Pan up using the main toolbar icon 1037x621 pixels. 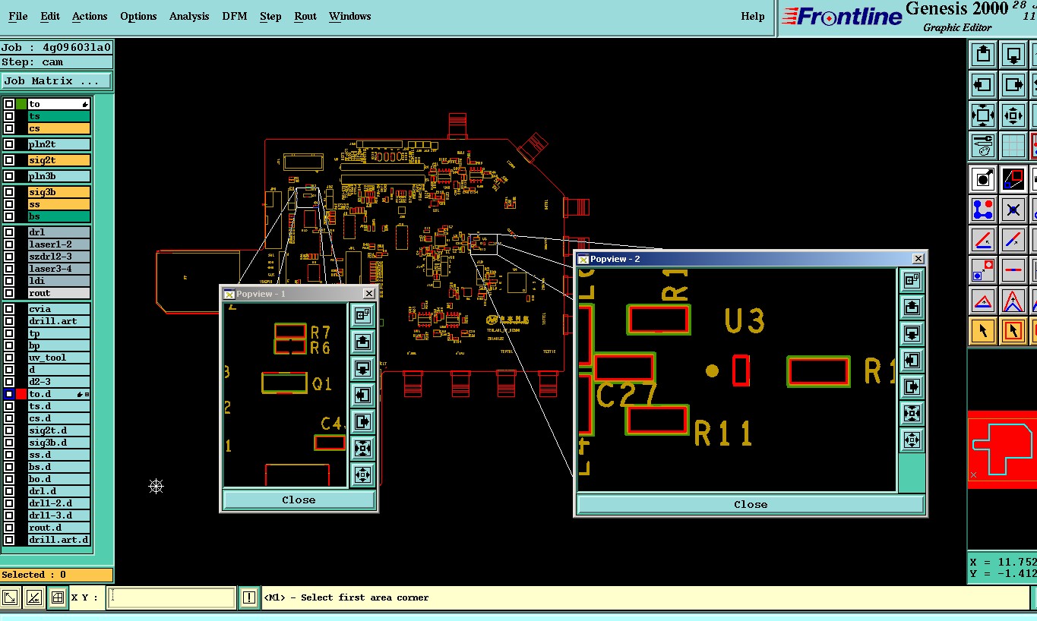pos(983,55)
